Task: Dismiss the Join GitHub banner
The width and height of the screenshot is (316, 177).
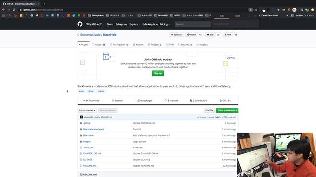Action: click(231, 58)
